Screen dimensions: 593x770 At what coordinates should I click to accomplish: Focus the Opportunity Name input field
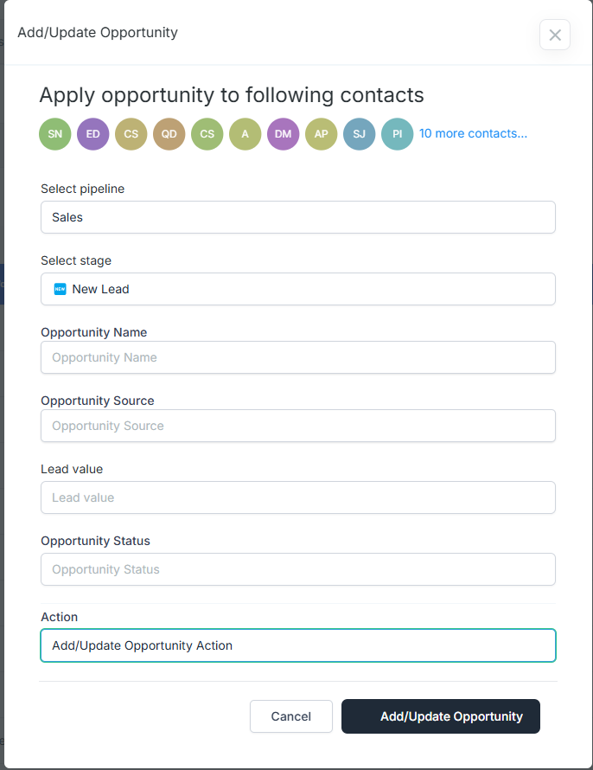click(x=298, y=357)
